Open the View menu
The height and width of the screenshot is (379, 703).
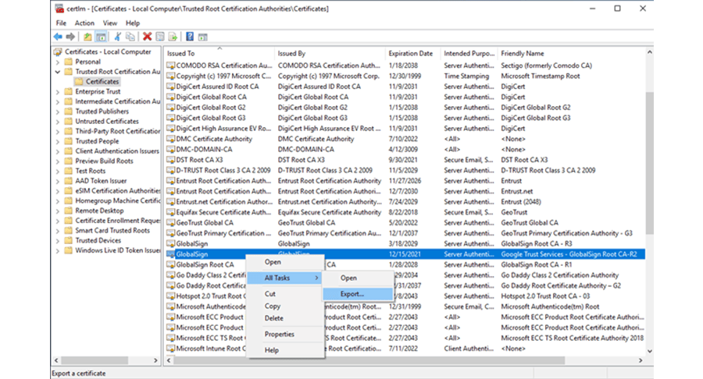click(x=110, y=23)
